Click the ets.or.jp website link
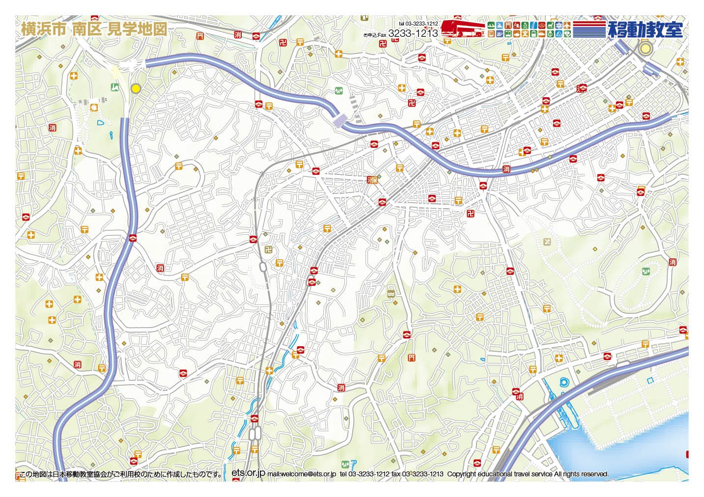The image size is (704, 497). coord(248,472)
